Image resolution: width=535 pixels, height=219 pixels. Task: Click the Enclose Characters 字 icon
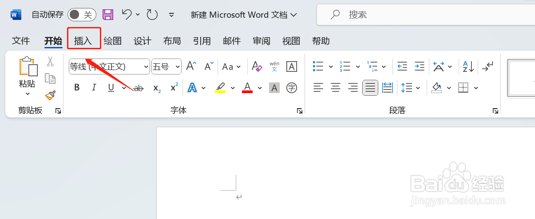tap(292, 88)
